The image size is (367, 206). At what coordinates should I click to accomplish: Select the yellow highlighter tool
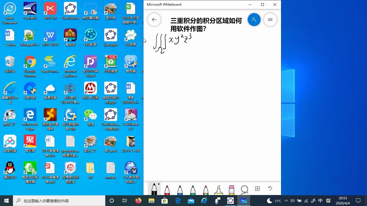[218, 190]
